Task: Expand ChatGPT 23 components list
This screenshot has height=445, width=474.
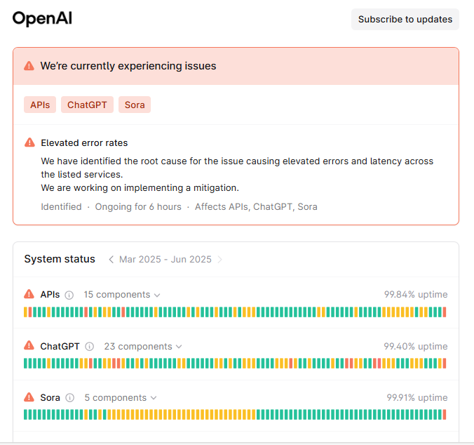Action: (142, 347)
